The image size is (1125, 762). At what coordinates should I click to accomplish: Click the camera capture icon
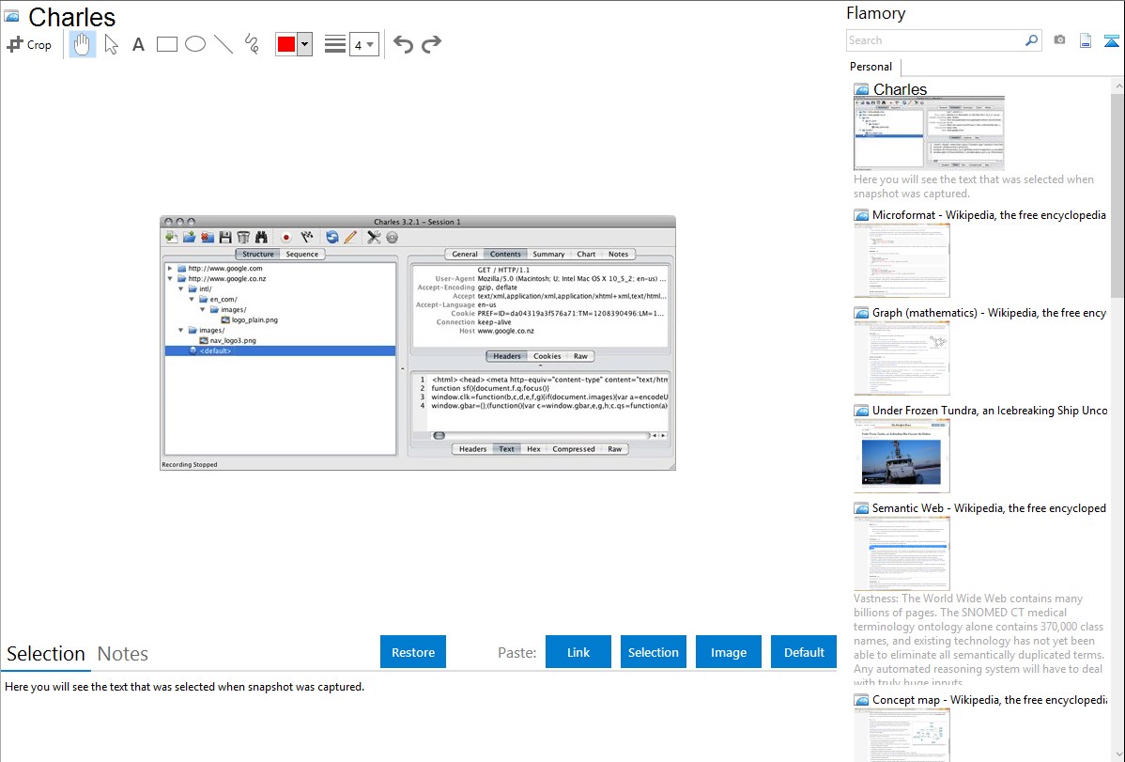pos(1059,40)
